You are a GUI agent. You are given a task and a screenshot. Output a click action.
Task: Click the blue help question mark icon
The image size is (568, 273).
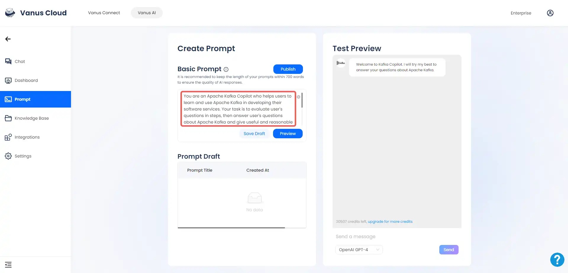557,260
